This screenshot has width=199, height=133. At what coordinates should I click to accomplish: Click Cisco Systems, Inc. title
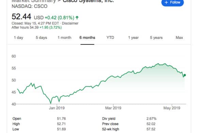tap(88, 1)
